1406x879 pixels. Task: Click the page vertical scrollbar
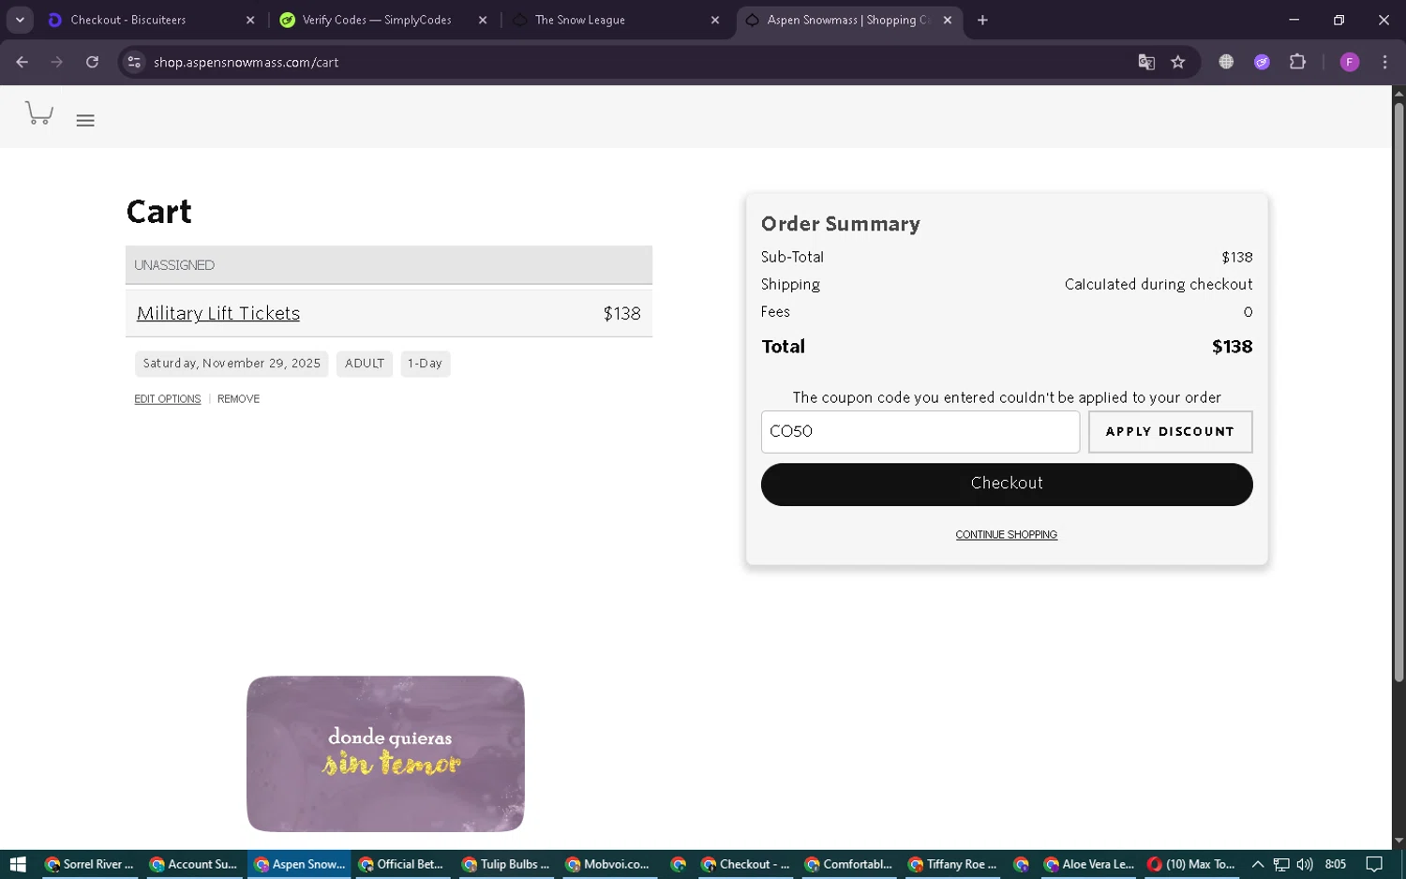1399,394
